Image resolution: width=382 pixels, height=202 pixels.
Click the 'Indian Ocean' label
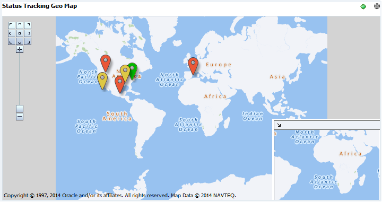tap(253, 116)
